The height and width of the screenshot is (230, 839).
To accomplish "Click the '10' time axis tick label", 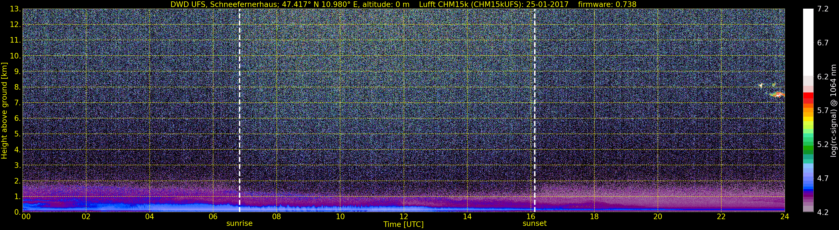I will [340, 217].
